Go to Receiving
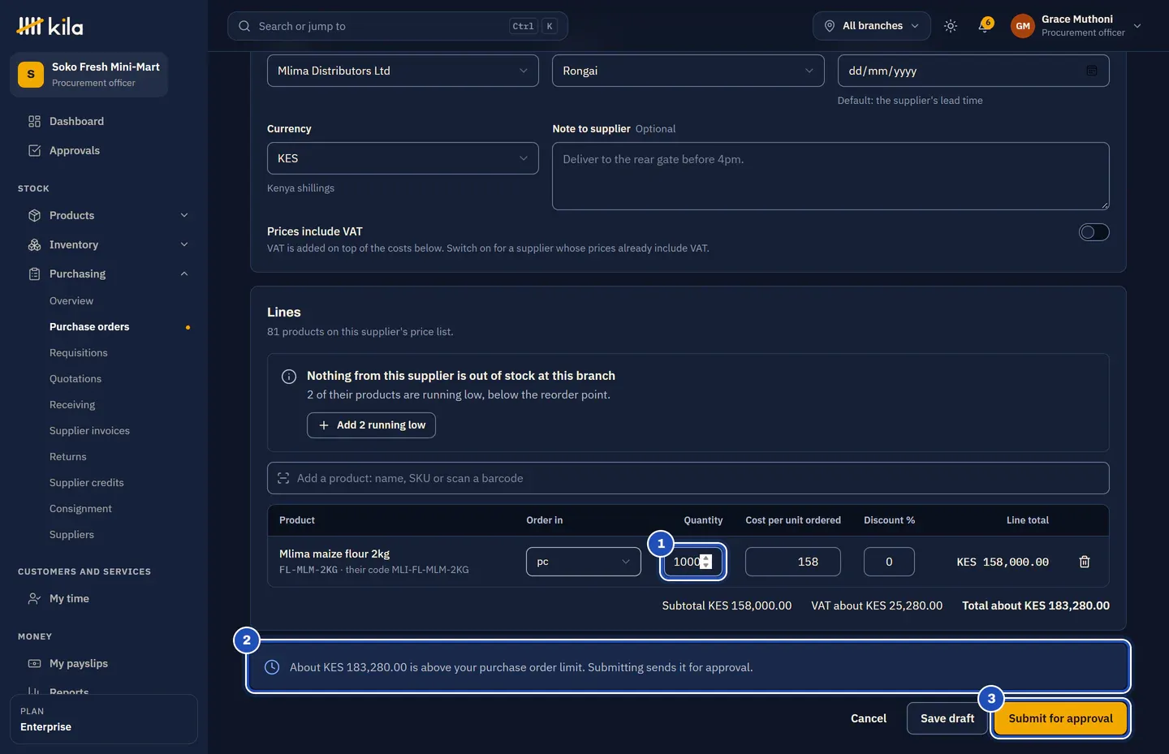The width and height of the screenshot is (1169, 754). point(72,404)
